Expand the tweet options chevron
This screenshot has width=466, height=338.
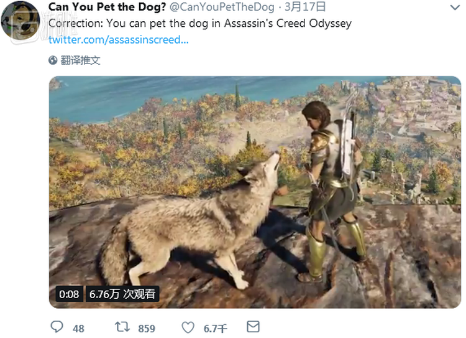pos(455,7)
